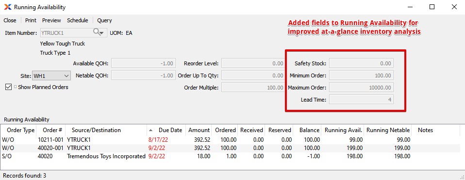The image size is (465, 180).
Task: Minimize the Running Availability window
Action: tap(410, 7)
